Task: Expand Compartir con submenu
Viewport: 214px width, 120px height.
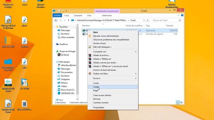Action: [113, 52]
